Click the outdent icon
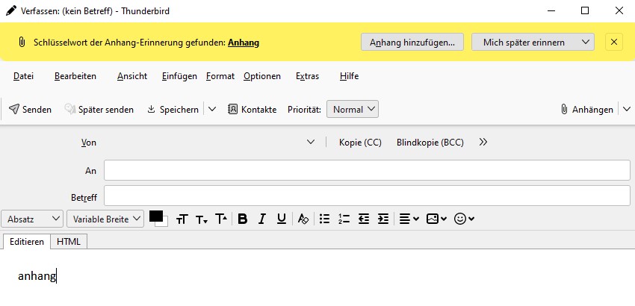 pos(364,219)
